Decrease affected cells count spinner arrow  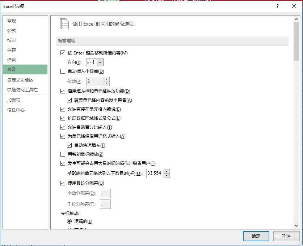click(x=167, y=175)
